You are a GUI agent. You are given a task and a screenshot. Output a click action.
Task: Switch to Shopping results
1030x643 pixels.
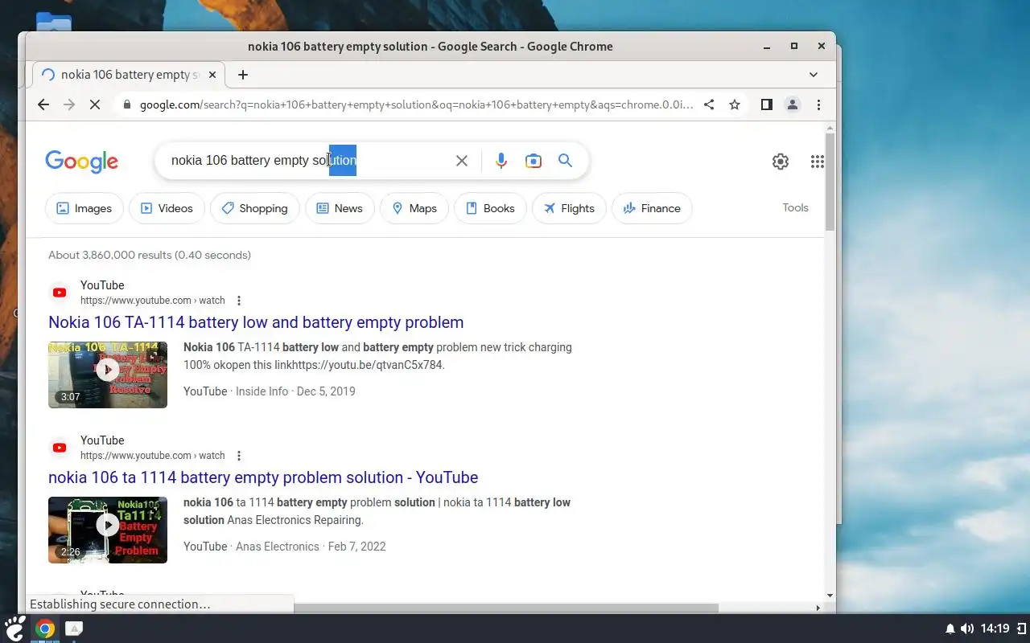pyautogui.click(x=255, y=208)
